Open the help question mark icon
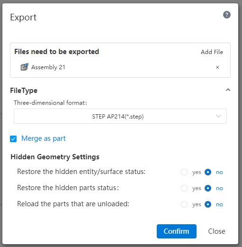 pos(227,15)
